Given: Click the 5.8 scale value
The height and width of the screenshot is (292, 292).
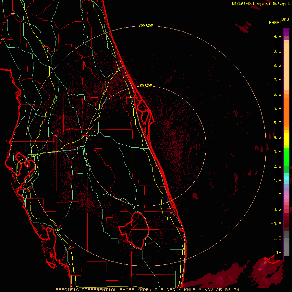Looking at the screenshot, I should [277, 109].
